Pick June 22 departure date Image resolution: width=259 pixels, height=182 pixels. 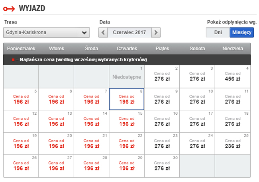(x=127, y=143)
